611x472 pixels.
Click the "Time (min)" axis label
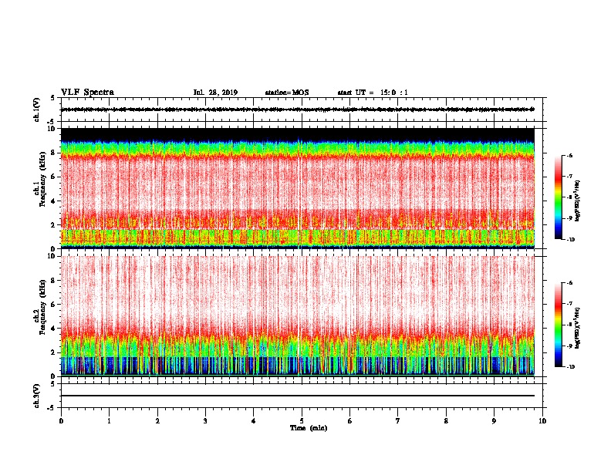[309, 428]
